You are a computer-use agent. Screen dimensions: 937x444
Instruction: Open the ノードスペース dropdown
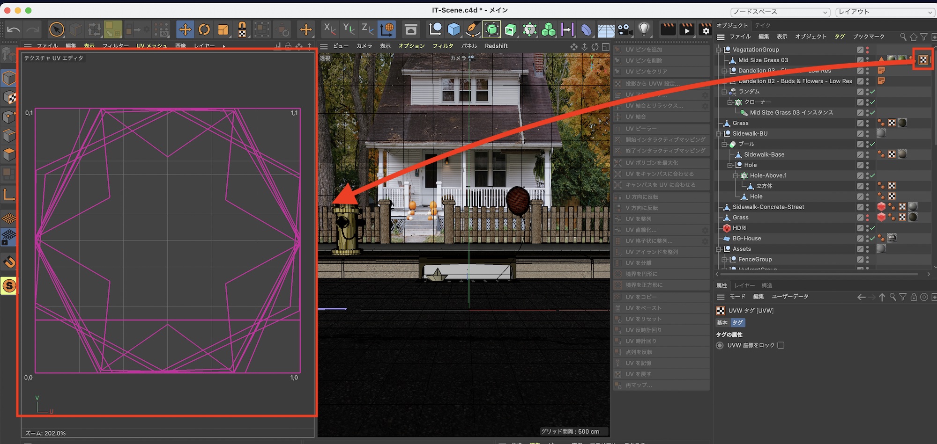pyautogui.click(x=780, y=12)
